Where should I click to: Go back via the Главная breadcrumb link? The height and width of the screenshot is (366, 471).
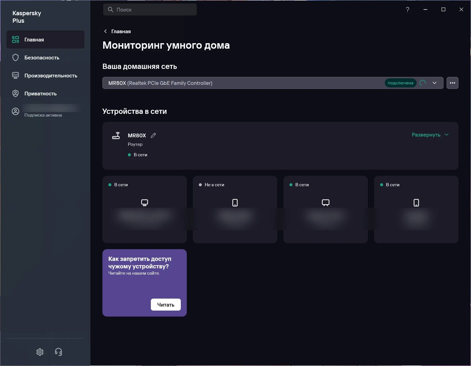pos(121,31)
